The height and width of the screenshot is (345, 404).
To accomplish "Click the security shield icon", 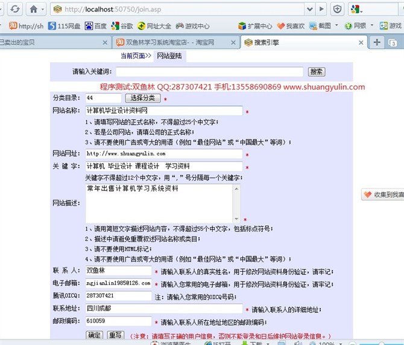I will click(x=337, y=9).
